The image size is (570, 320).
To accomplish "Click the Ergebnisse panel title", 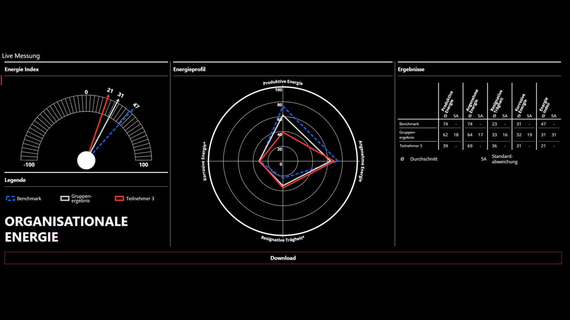I will (411, 69).
